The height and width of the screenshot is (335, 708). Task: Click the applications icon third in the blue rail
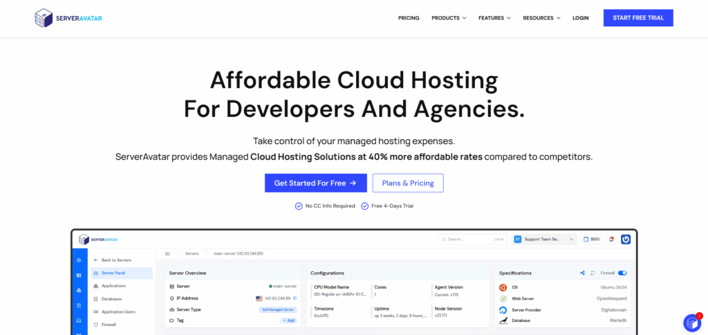pos(79,290)
